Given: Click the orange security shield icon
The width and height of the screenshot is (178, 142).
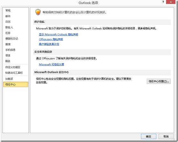Looking at the screenshot, I should pyautogui.click(x=38, y=12).
